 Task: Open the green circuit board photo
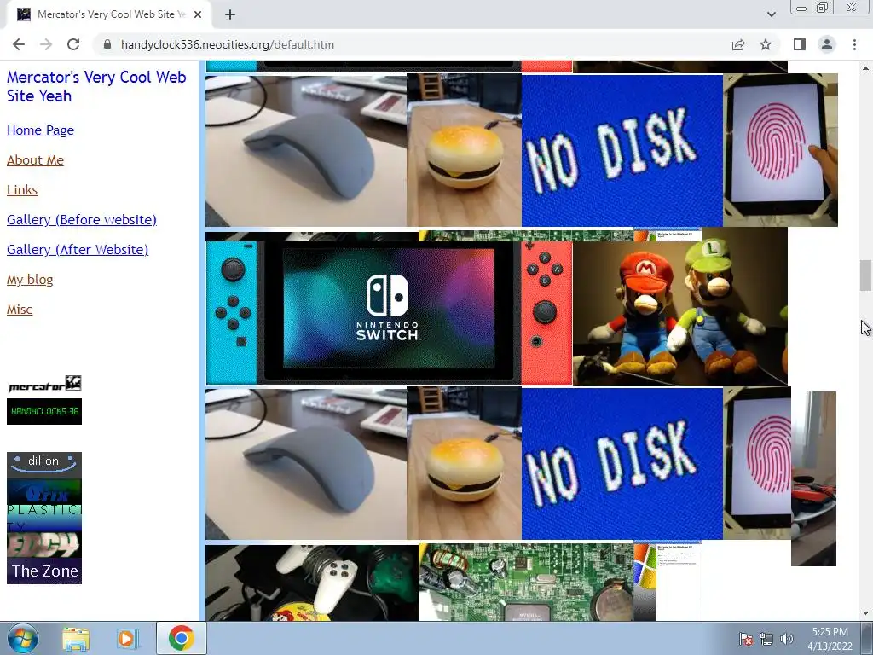[x=526, y=583]
